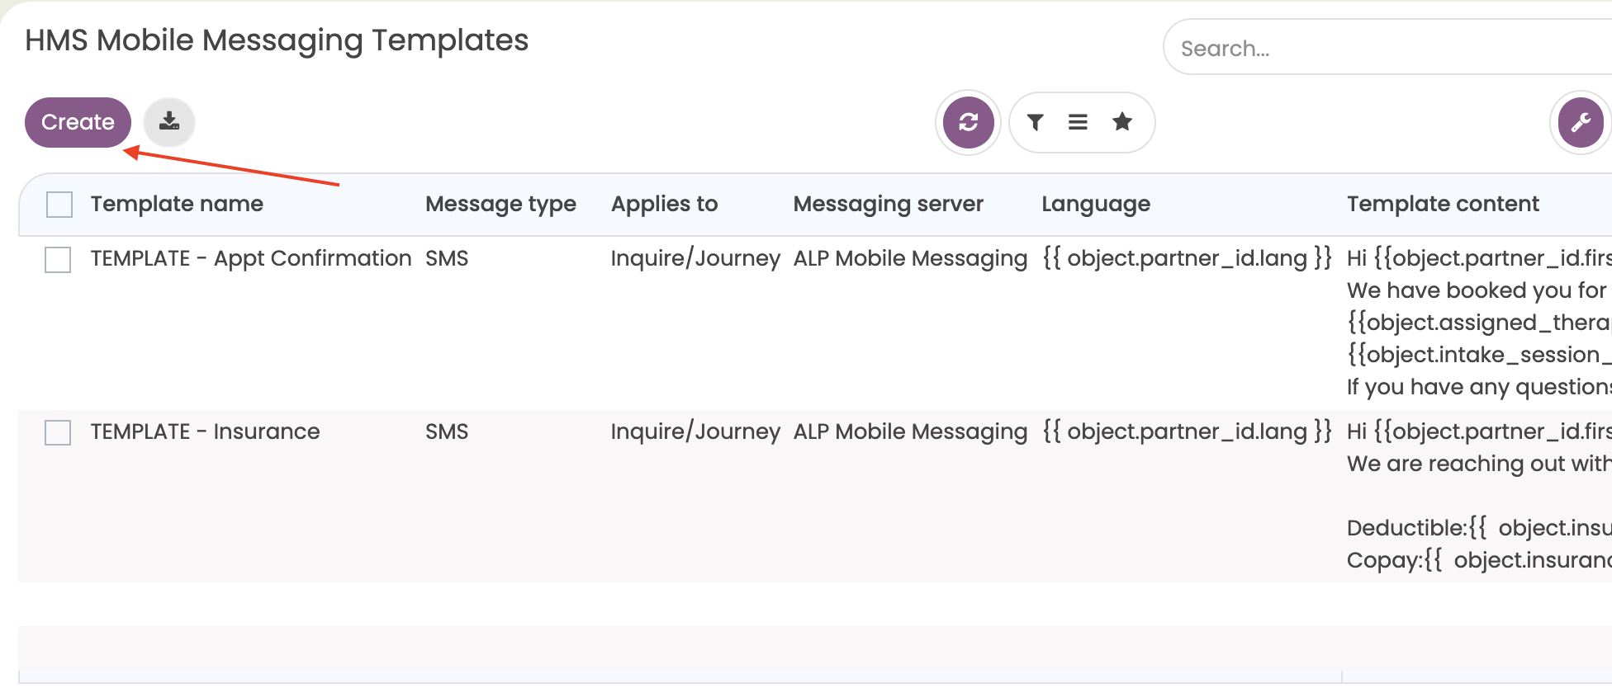Sort by Language column header
Viewport: 1612px width, 693px height.
click(x=1095, y=204)
